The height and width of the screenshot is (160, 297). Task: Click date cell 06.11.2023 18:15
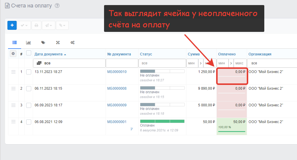point(48,88)
